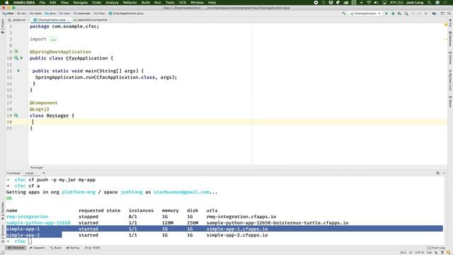The width and height of the screenshot is (453, 255).
Task: Run with coverage from the toolbar
Action: pos(399,13)
